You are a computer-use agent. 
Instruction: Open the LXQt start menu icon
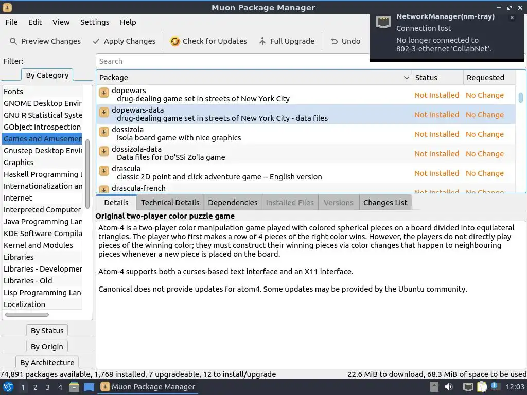point(8,387)
